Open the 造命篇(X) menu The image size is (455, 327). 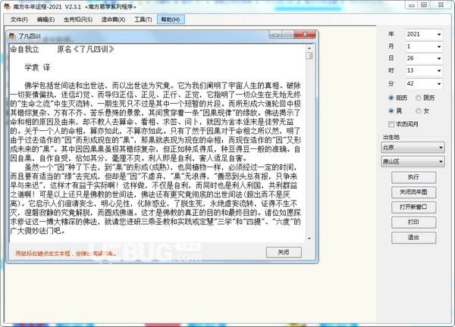(113, 20)
